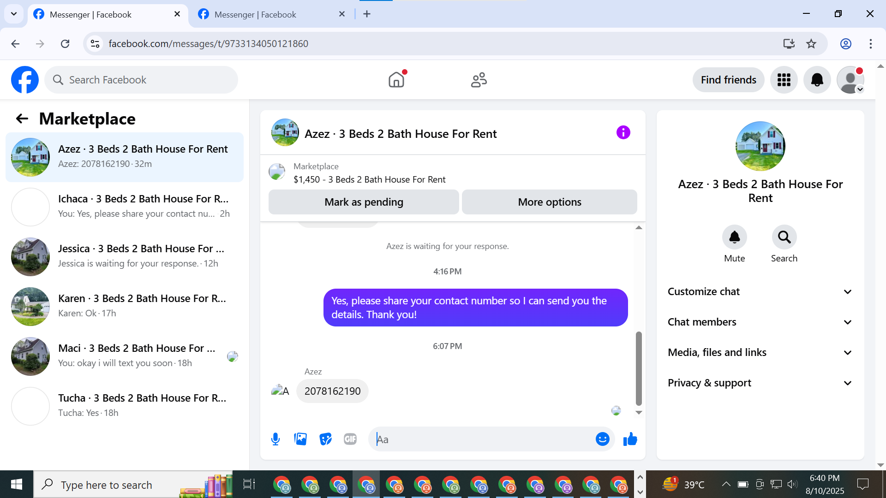Click the Mark as pending button
Screen dimensions: 886x498
[364, 202]
